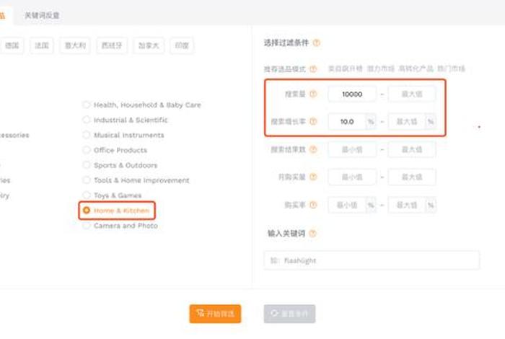Click help icon beside 购买率
The height and width of the screenshot is (339, 505).
click(313, 205)
